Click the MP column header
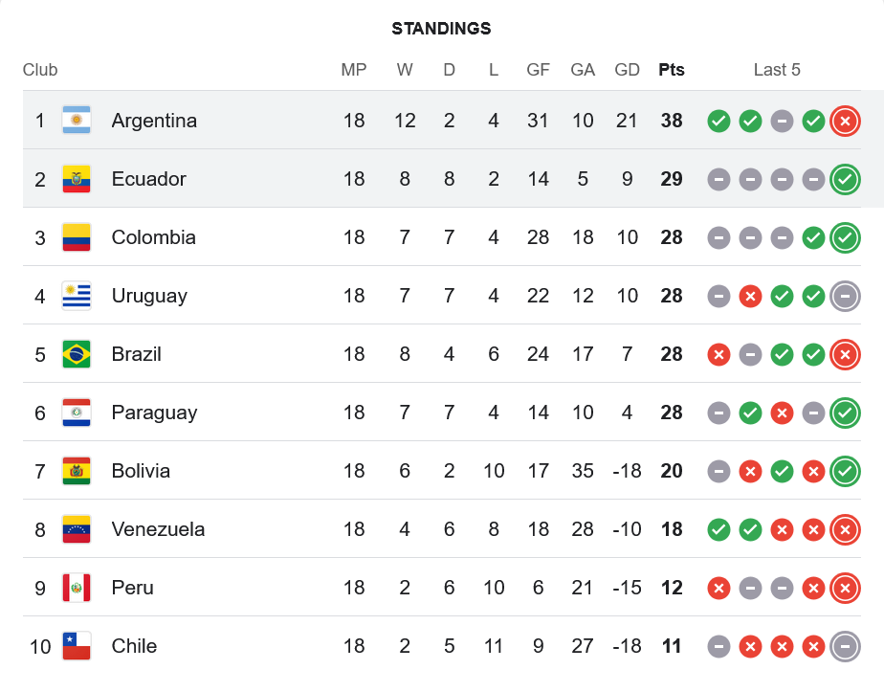 (354, 70)
